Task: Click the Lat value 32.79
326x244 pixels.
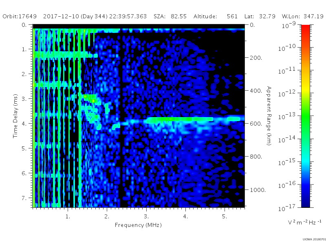Action: point(267,16)
